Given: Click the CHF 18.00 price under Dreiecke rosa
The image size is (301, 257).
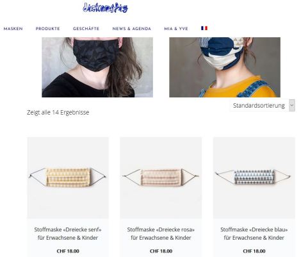Looking at the screenshot, I should click(x=161, y=251).
